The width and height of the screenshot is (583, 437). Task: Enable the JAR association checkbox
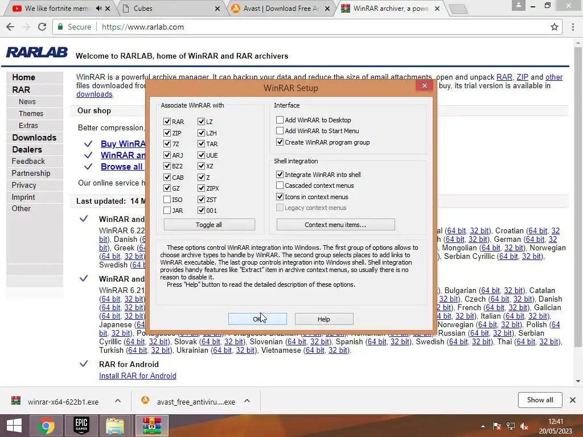pyautogui.click(x=167, y=211)
